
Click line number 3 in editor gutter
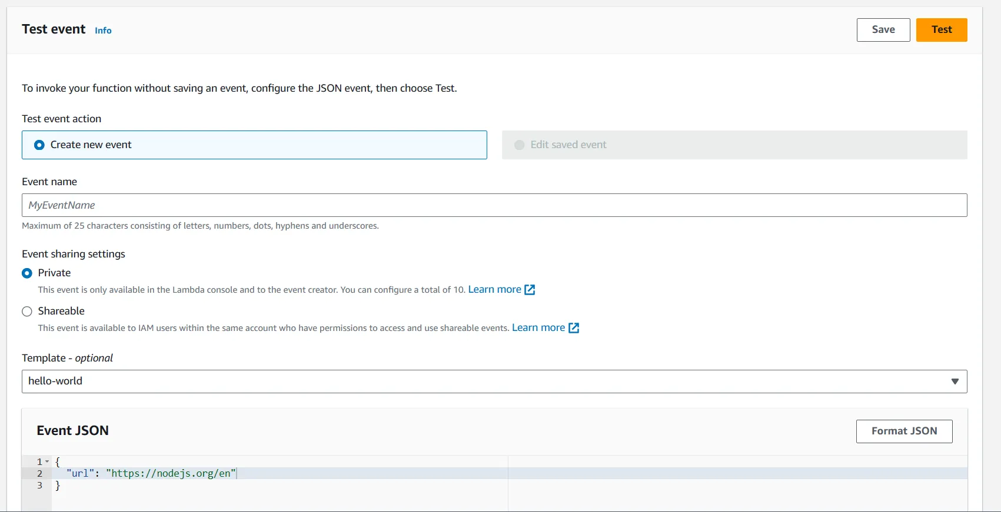click(x=39, y=486)
